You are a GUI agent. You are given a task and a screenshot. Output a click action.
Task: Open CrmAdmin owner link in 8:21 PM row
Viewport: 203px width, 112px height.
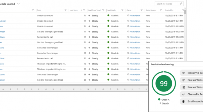pos(135,21)
